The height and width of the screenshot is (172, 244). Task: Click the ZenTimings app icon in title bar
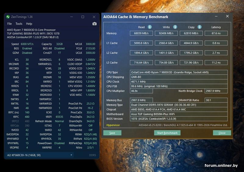(x=8, y=17)
